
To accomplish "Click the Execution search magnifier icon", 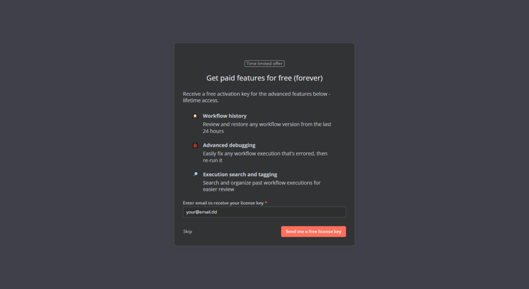I will pos(195,175).
